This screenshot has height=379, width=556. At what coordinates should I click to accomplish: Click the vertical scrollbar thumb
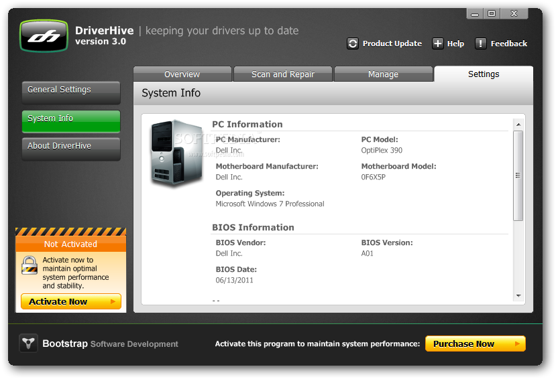coord(518,175)
